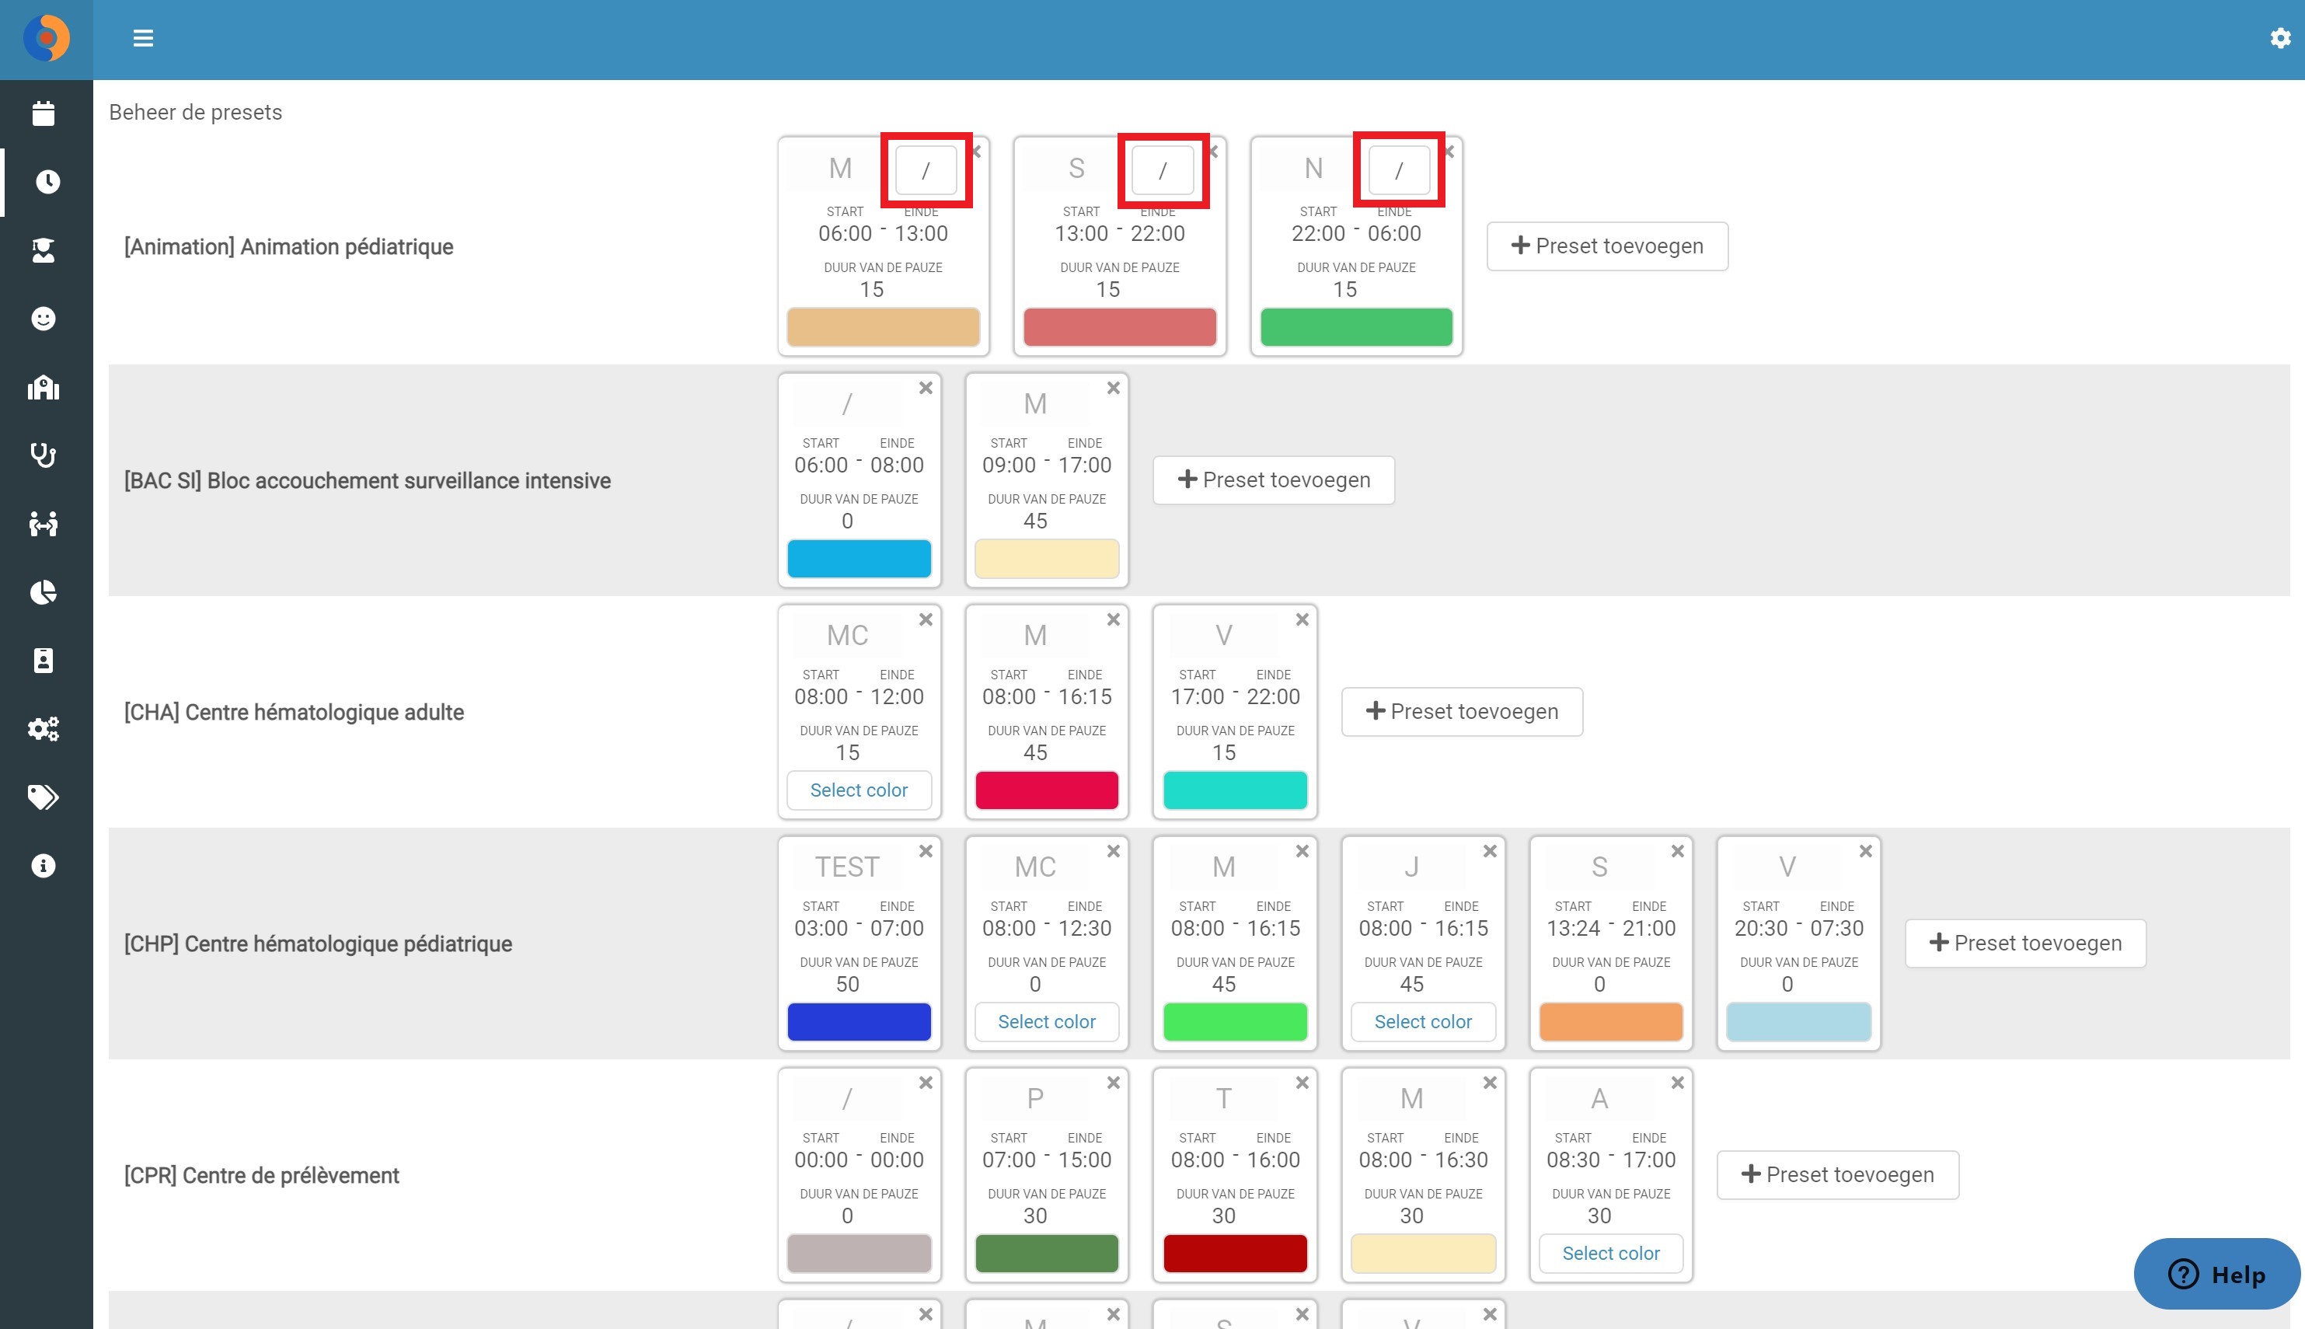This screenshot has width=2305, height=1329.
Task: Edit the TEST preset name field
Action: (847, 867)
